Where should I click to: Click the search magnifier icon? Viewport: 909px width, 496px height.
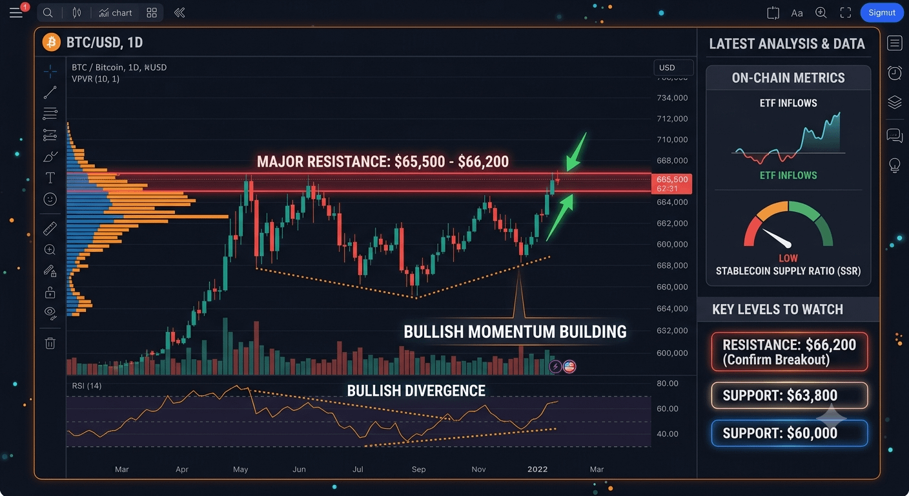48,12
